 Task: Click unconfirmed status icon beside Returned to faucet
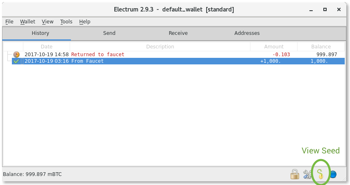pos(16,55)
